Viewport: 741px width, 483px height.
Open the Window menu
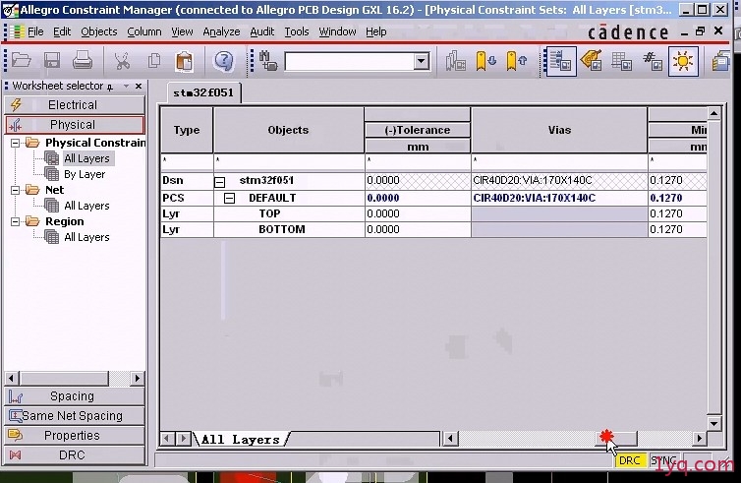(x=337, y=31)
